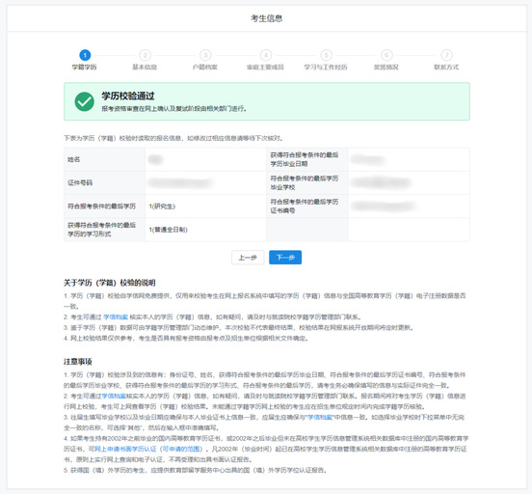Click the sentence below 学历校验通过 heading
This screenshot has width=532, height=494.
[174, 109]
